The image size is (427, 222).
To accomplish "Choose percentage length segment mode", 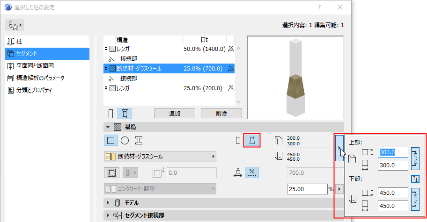I will pos(252,172).
